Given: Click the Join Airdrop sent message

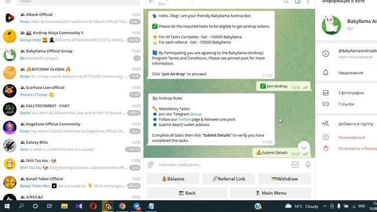Looking at the screenshot, I should click(x=283, y=87).
